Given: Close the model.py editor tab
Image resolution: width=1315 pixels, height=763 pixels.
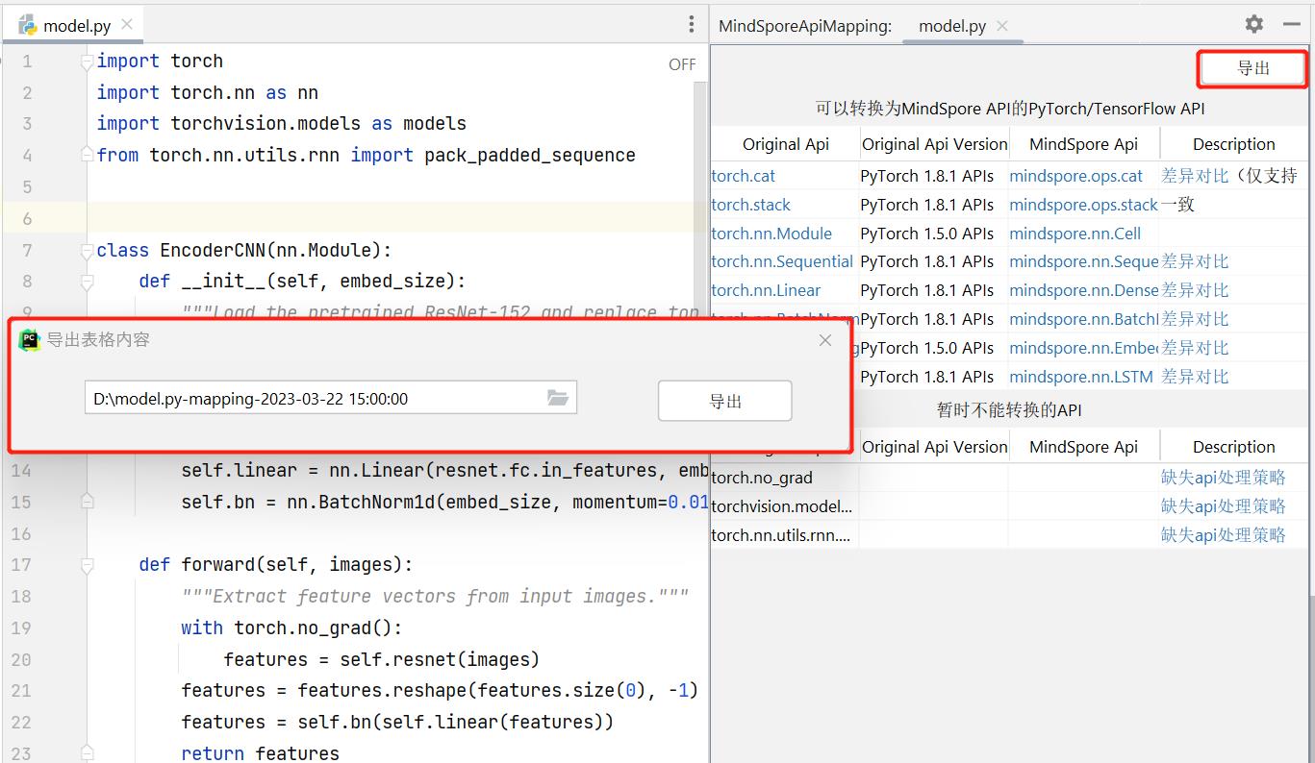Looking at the screenshot, I should pos(127,25).
